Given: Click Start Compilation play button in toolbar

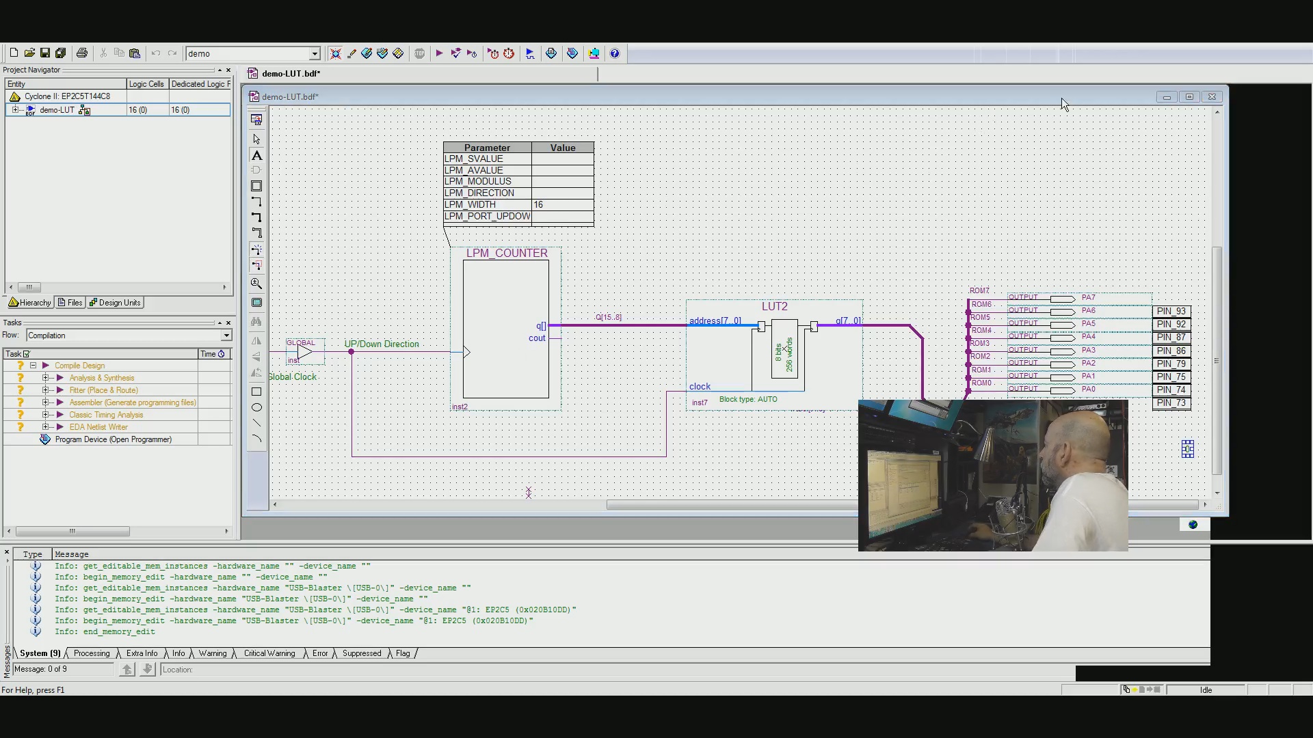Looking at the screenshot, I should point(439,53).
